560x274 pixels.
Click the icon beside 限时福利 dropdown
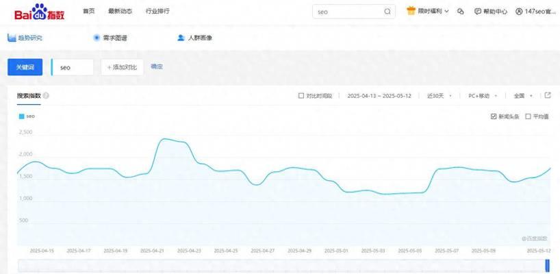point(460,12)
